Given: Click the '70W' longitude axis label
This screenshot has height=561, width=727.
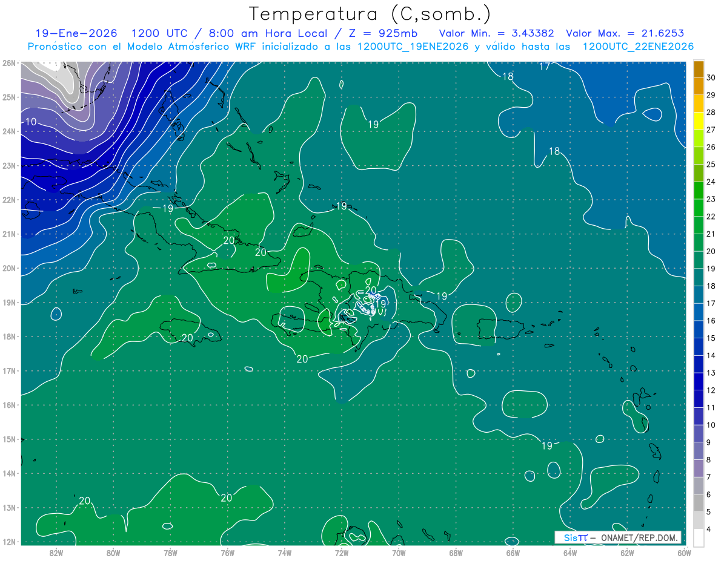Looking at the screenshot, I should click(x=399, y=553).
